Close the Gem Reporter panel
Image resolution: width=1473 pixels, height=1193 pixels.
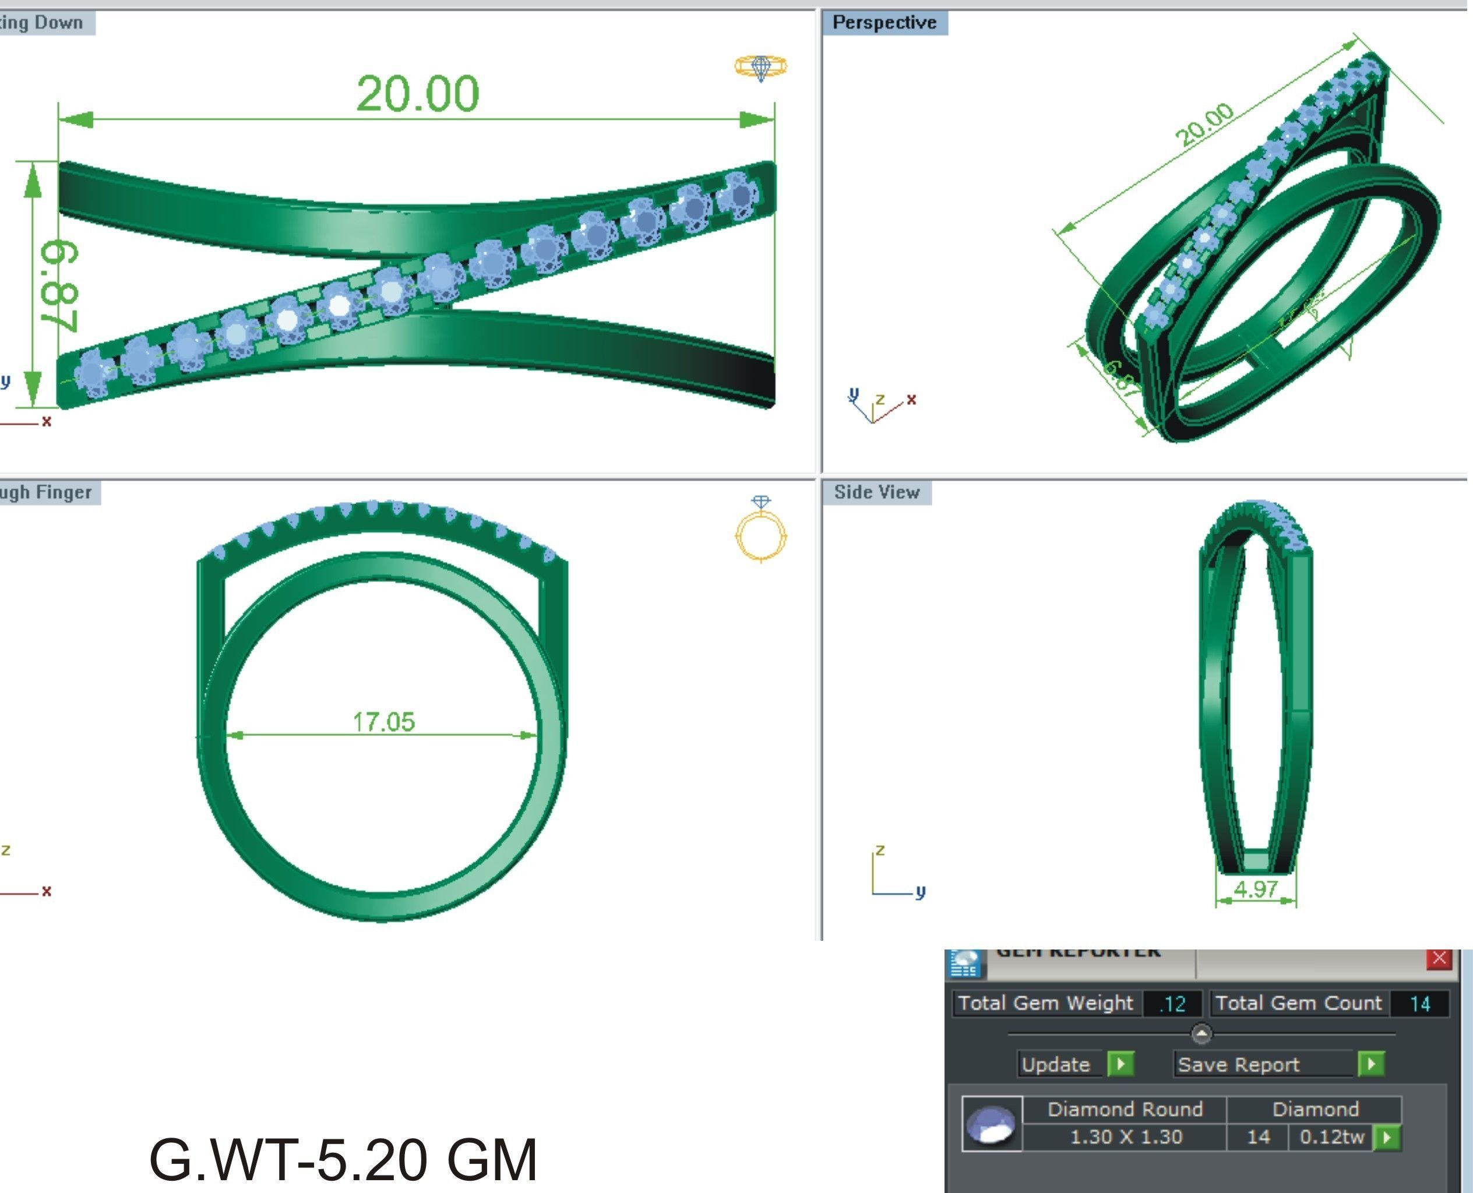[x=1439, y=959]
